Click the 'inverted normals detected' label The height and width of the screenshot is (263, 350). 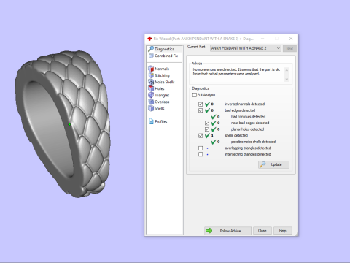245,104
